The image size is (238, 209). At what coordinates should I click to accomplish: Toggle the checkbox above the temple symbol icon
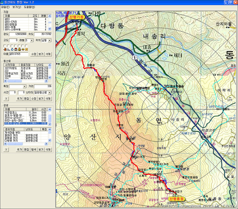tap(26, 46)
